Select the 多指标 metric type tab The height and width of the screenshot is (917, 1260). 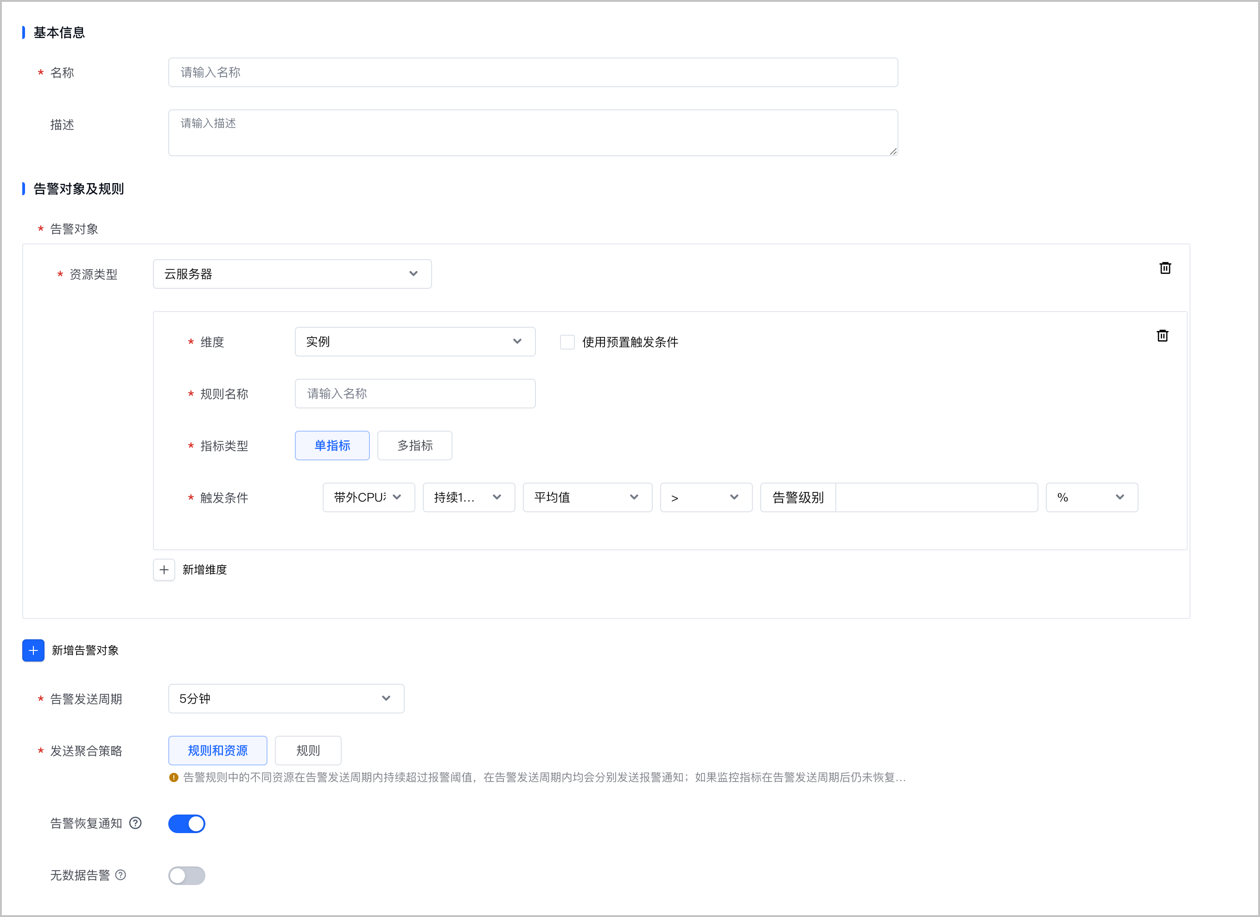pyautogui.click(x=415, y=446)
